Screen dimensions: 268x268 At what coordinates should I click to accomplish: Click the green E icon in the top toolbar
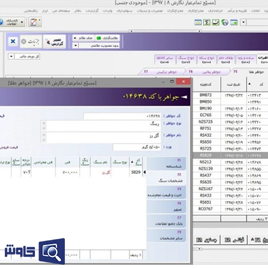[207, 23]
